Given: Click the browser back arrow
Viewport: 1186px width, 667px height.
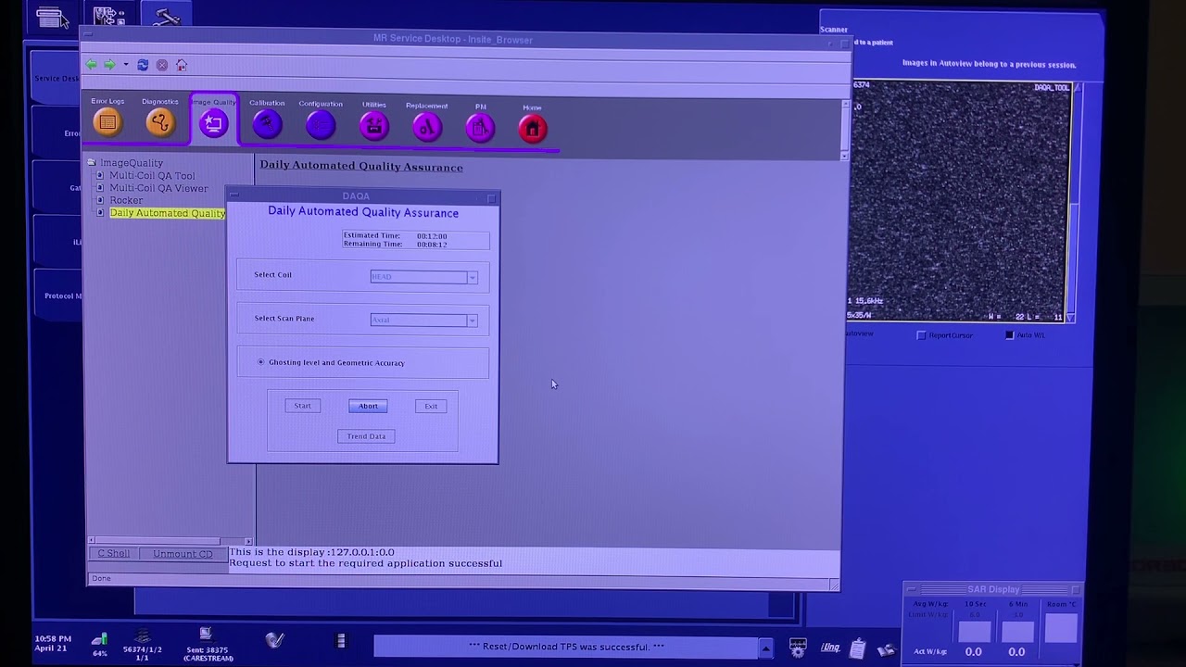Looking at the screenshot, I should (x=92, y=65).
